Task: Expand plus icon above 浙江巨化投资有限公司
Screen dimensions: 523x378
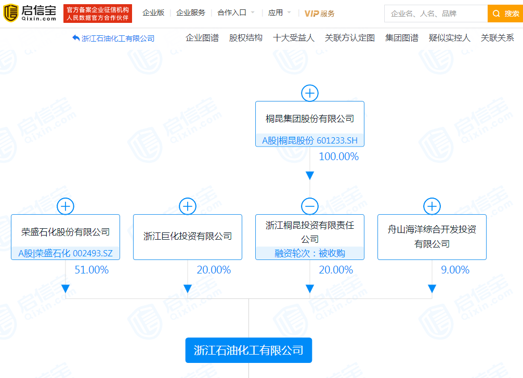Action: (x=188, y=206)
